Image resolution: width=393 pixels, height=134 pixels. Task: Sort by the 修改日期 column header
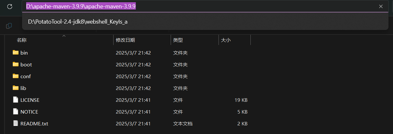pos(125,40)
